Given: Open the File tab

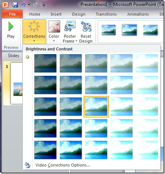Looking at the screenshot, I should point(12,14).
